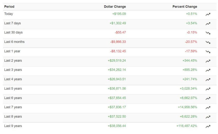
Task: Click the +3.54% percent change value
Action: [192, 23]
